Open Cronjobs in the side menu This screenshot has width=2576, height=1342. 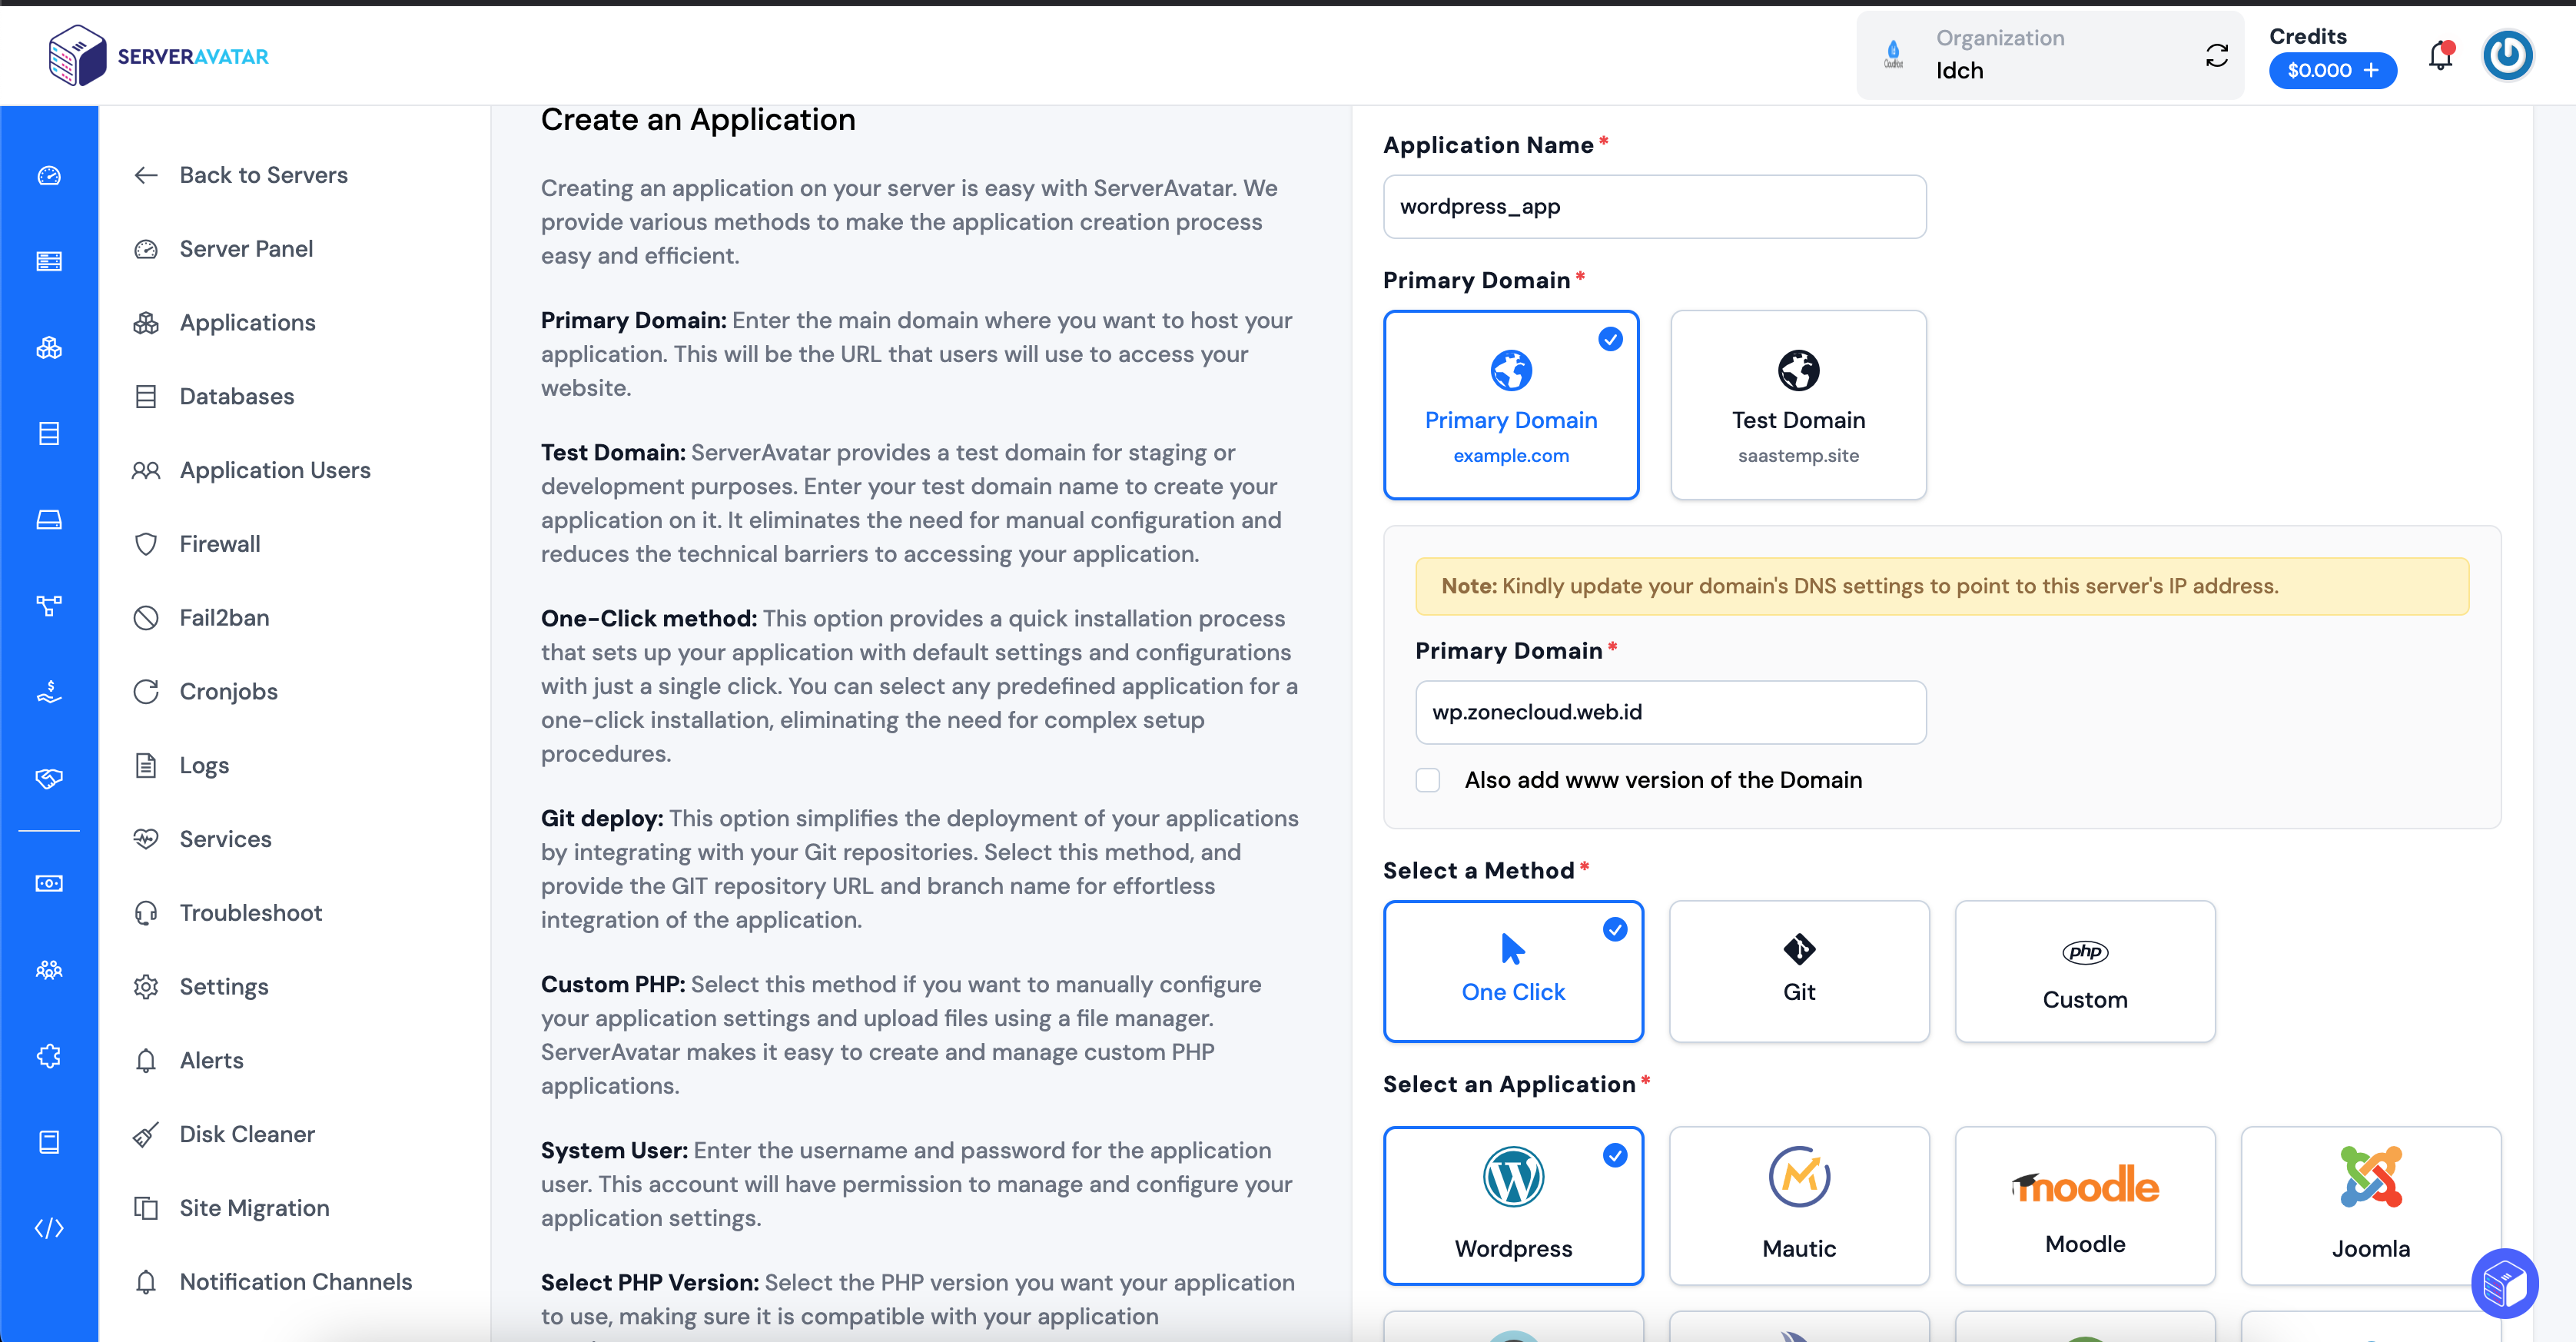[205, 692]
